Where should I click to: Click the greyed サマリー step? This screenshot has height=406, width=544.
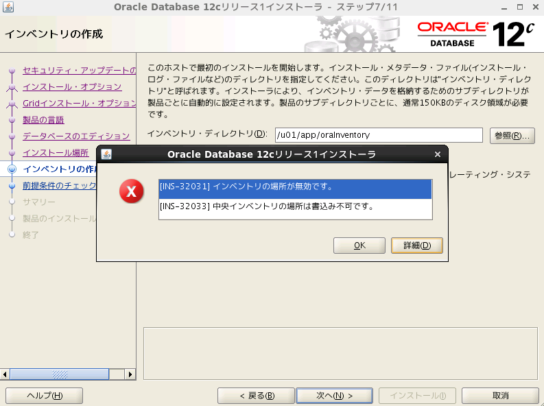(39, 202)
